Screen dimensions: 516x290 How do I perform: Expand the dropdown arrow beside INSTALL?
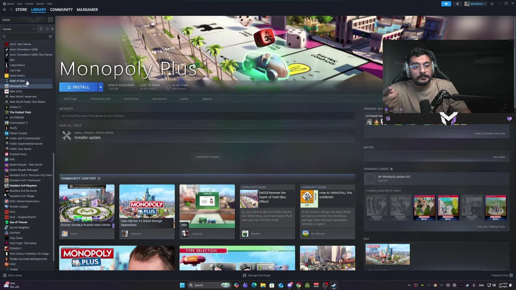point(100,87)
